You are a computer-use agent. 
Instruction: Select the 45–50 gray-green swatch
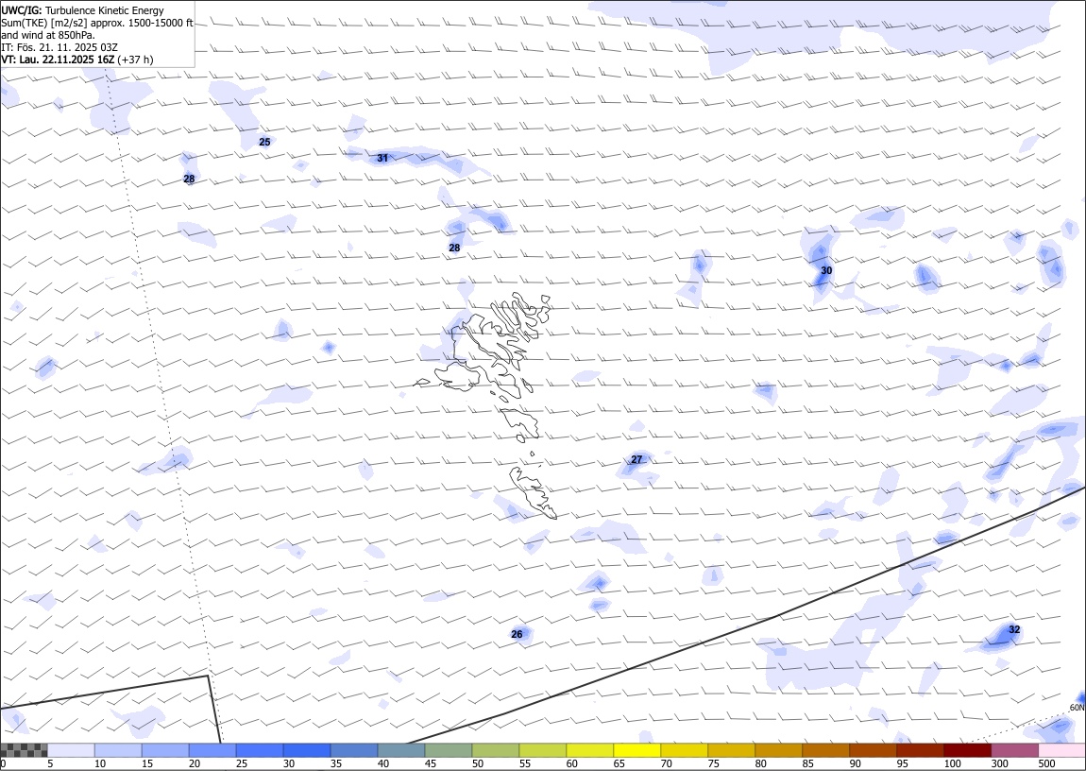449,750
